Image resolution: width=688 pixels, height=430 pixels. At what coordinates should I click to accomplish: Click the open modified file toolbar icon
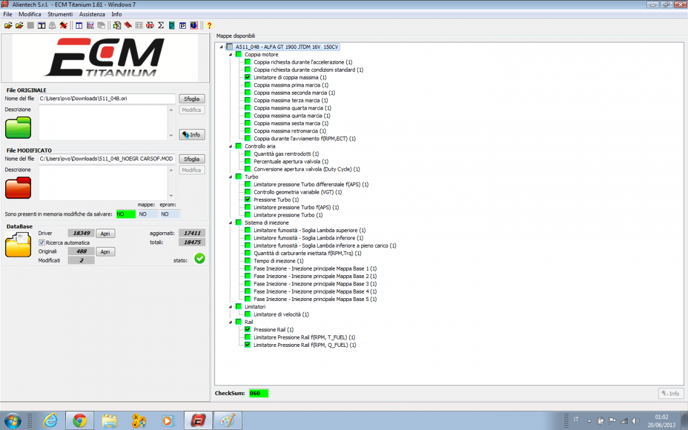tap(19, 25)
